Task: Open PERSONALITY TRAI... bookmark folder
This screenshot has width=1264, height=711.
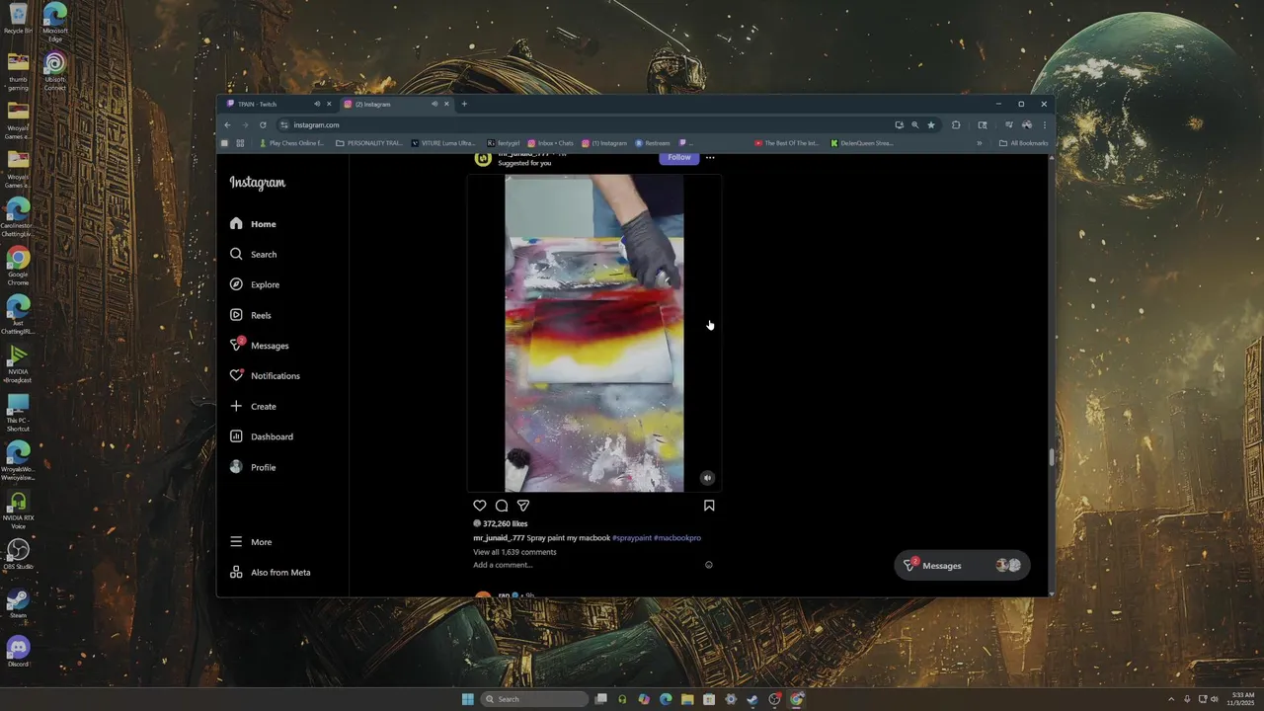Action: point(369,143)
